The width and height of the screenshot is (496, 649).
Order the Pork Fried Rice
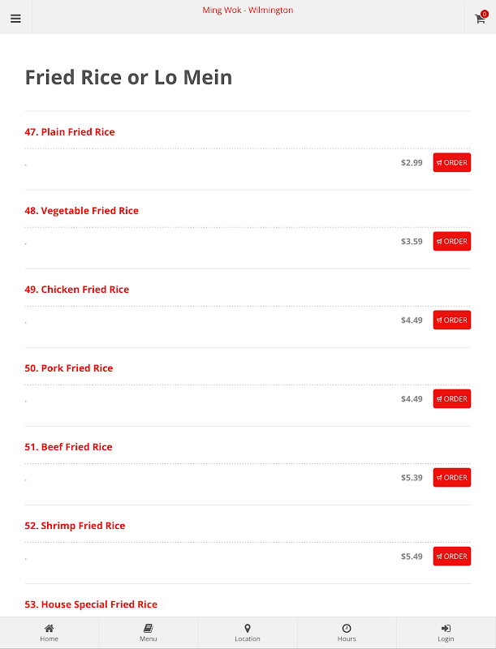click(x=451, y=398)
